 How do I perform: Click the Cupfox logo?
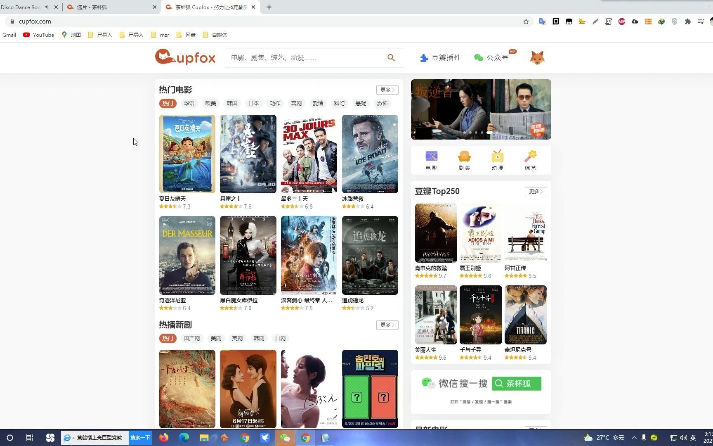(x=185, y=57)
